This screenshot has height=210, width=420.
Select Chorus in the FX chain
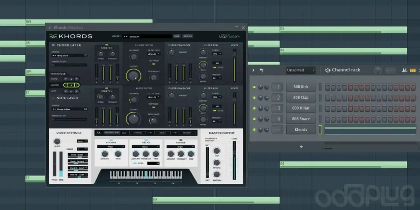tap(137, 133)
